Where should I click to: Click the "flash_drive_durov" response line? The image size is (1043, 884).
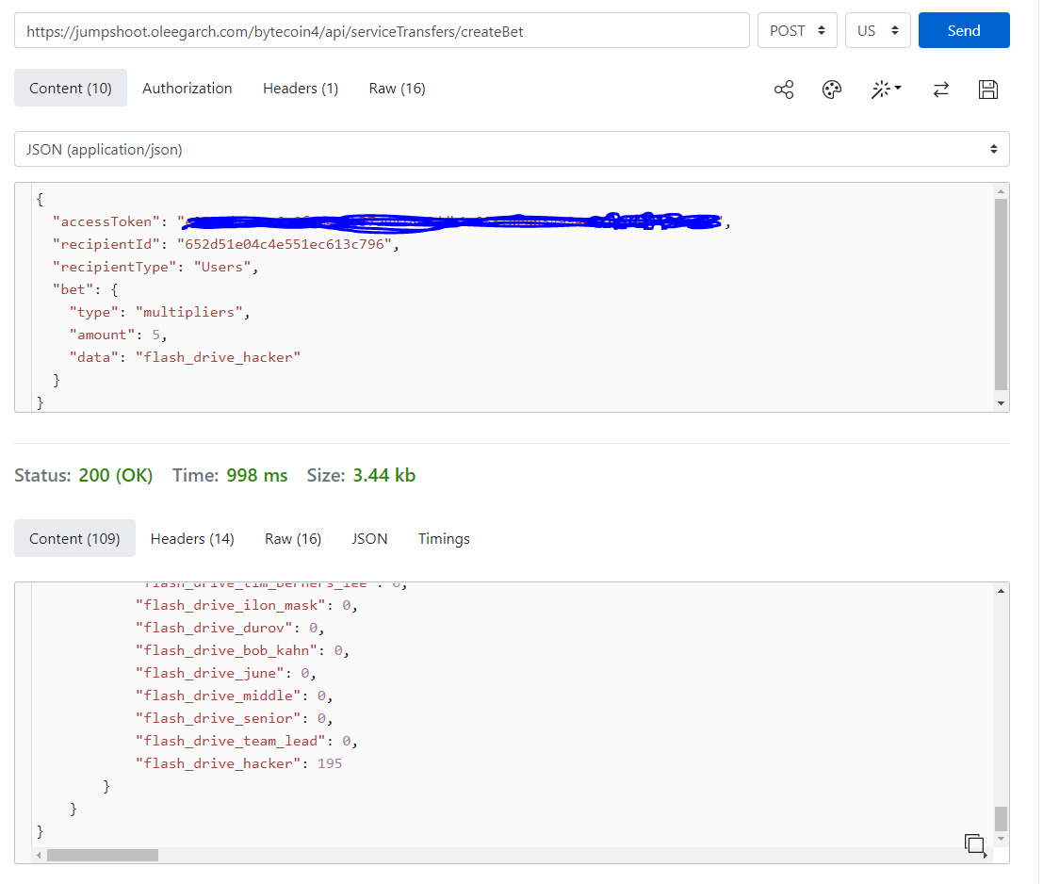230,628
